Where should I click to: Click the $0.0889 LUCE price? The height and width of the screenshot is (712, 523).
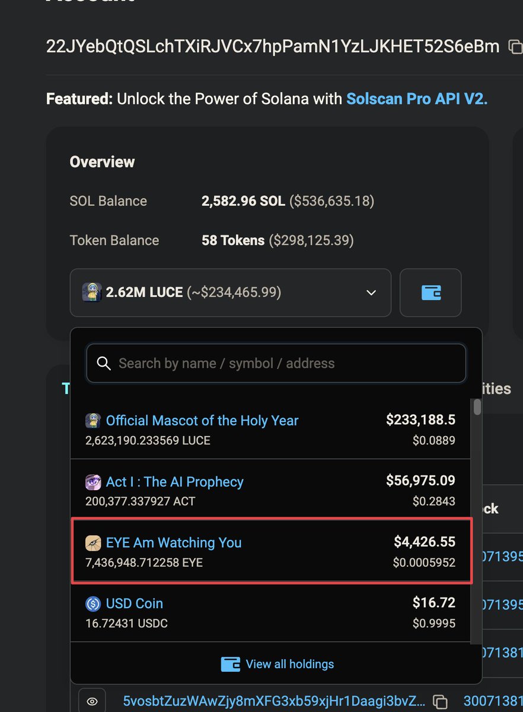tap(434, 440)
